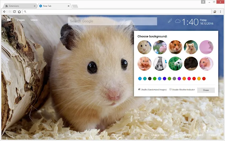The height and width of the screenshot is (141, 225).
Task: Choose the white hamster on grass background
Action: pos(175,63)
